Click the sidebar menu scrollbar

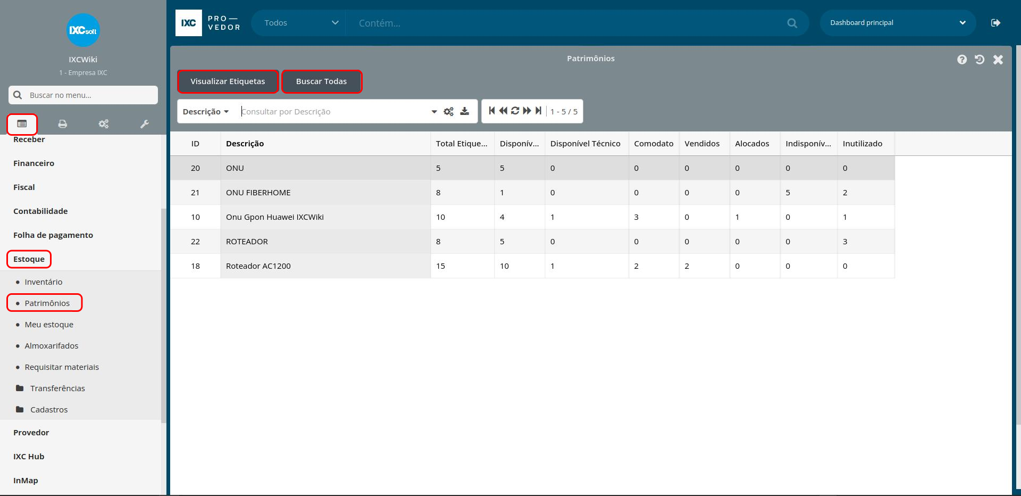click(x=163, y=315)
